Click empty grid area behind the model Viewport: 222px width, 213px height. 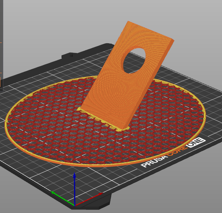tap(71, 68)
